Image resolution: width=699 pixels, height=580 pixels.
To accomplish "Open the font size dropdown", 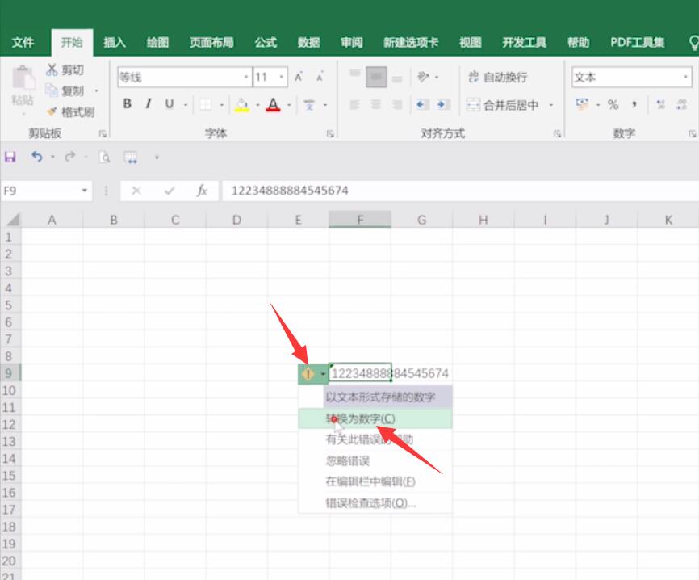I will point(281,78).
